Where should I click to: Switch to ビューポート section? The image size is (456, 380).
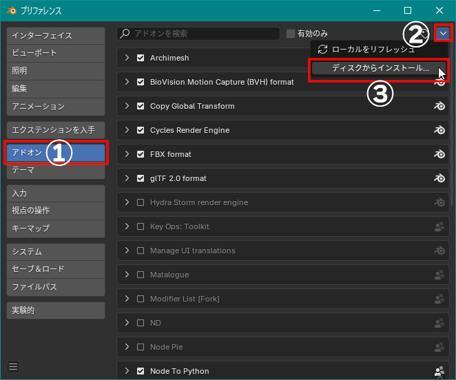[x=56, y=53]
